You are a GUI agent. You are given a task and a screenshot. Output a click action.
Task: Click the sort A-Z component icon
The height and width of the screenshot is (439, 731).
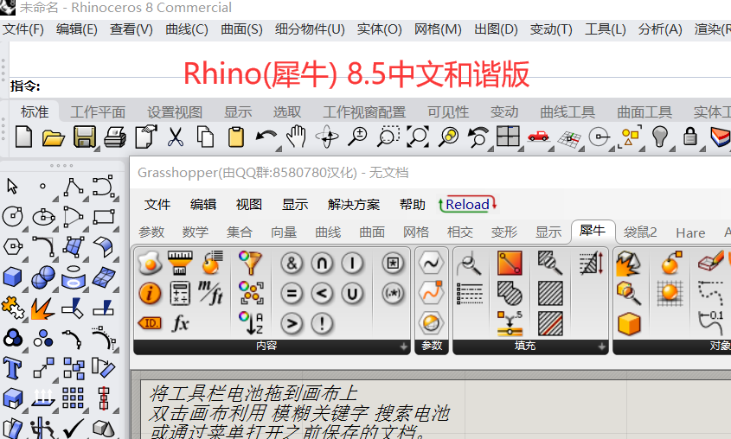click(251, 323)
